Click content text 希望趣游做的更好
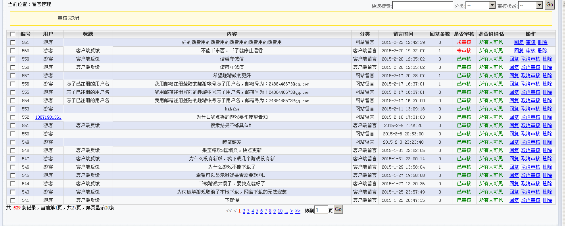This screenshot has height=226, width=565. [x=232, y=76]
